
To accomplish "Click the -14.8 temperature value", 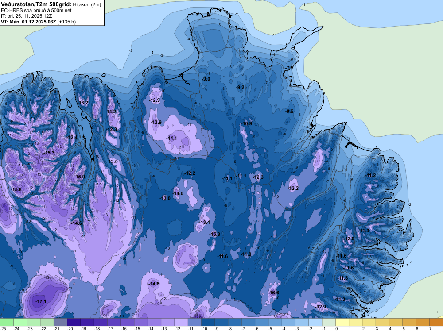I will tap(154, 284).
